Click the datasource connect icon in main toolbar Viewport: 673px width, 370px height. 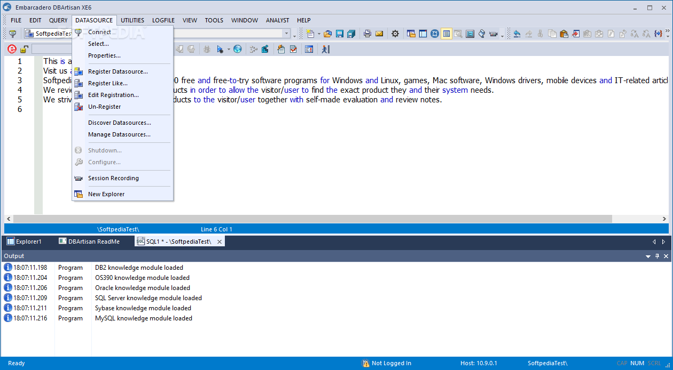pos(13,34)
